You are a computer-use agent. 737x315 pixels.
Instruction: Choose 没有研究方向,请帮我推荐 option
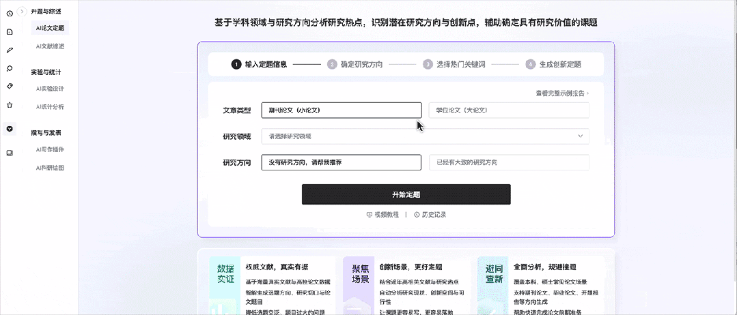click(342, 162)
